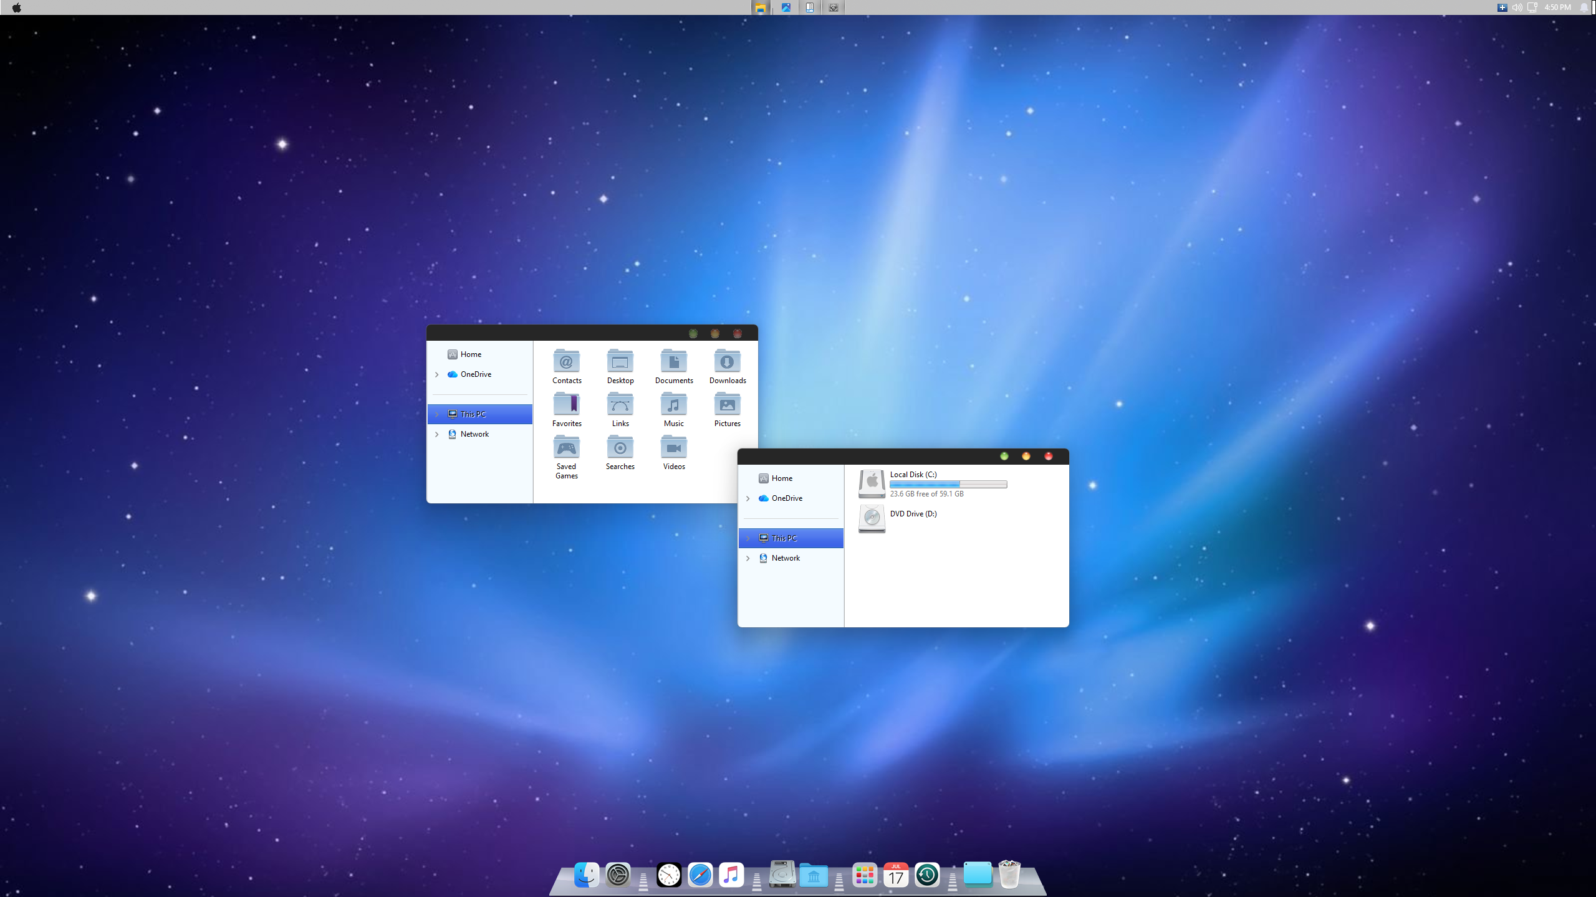Open the Calendar icon showing 17
Image resolution: width=1596 pixels, height=897 pixels.
[896, 875]
